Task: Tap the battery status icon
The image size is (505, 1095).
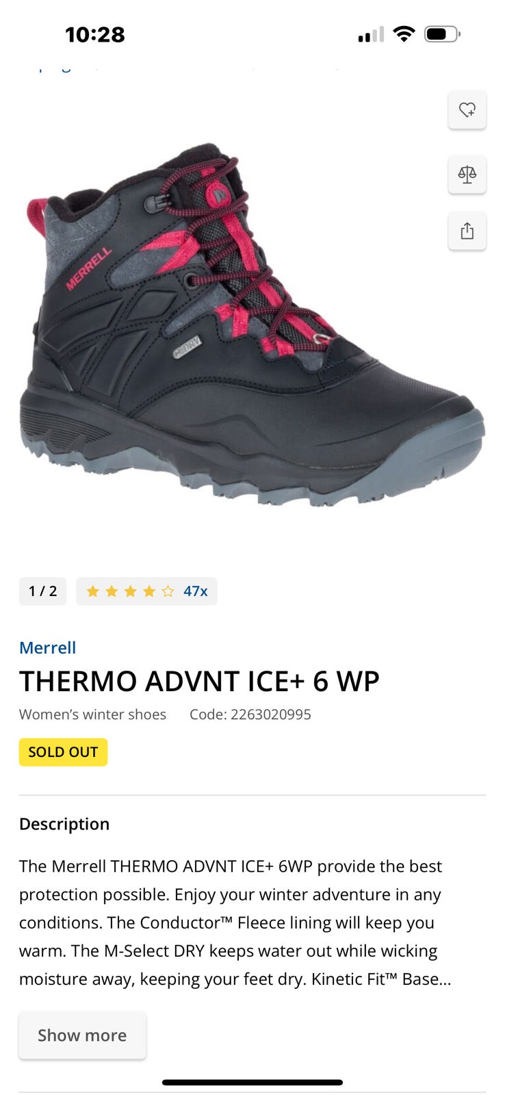Action: point(442,34)
